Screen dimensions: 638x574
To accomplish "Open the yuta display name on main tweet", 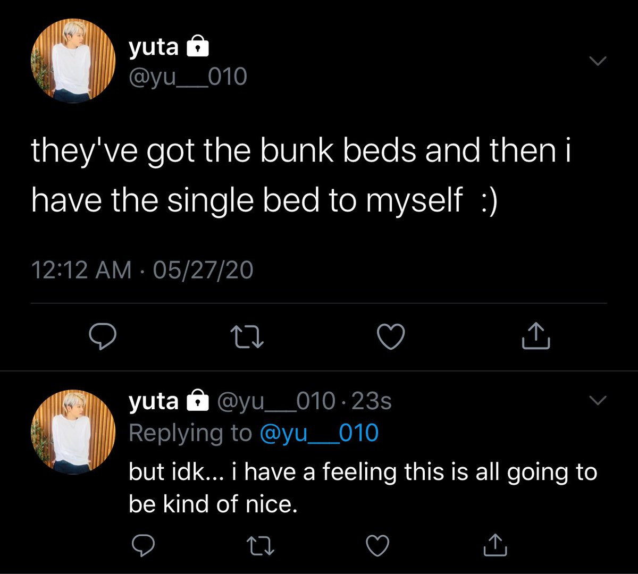I will point(154,48).
